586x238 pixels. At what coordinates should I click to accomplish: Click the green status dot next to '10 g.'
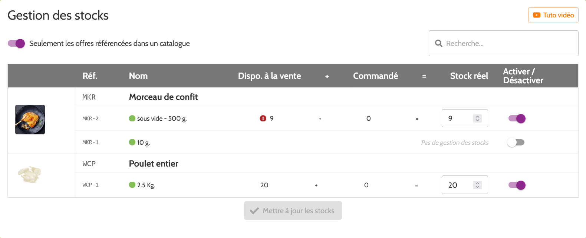coord(132,142)
